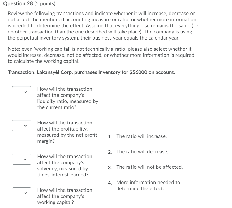Open the working capital answer dropdown
The image size is (232, 208).
coord(21,193)
